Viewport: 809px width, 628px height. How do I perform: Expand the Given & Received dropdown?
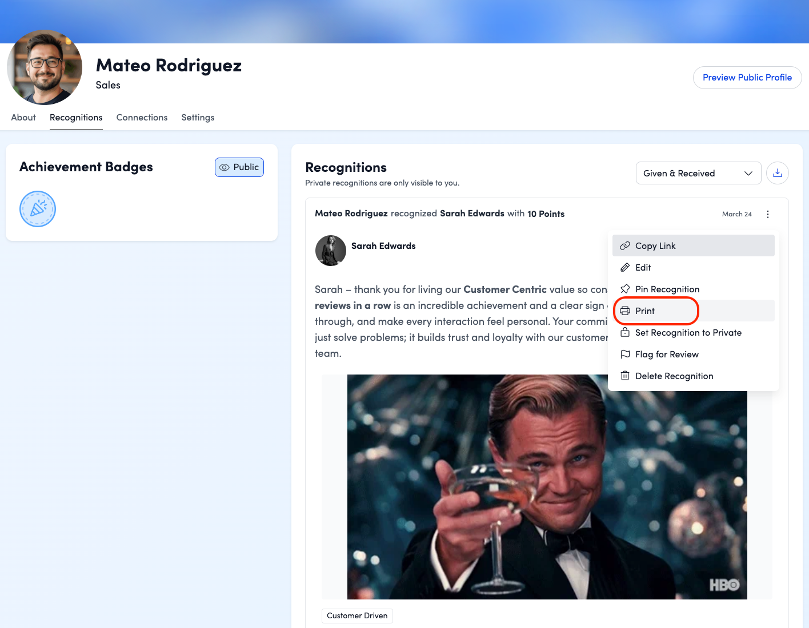(x=698, y=173)
